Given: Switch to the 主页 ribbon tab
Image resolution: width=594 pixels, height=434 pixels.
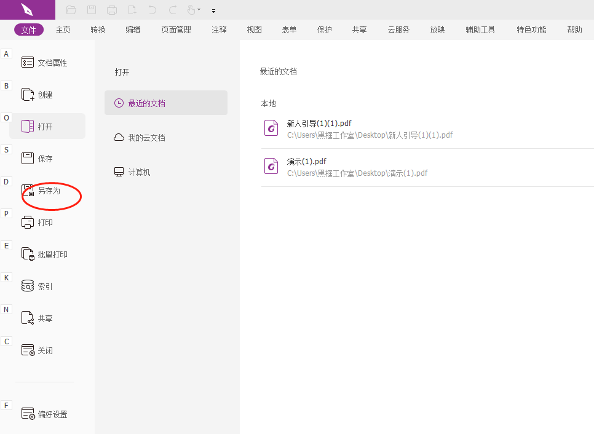Looking at the screenshot, I should pos(63,29).
